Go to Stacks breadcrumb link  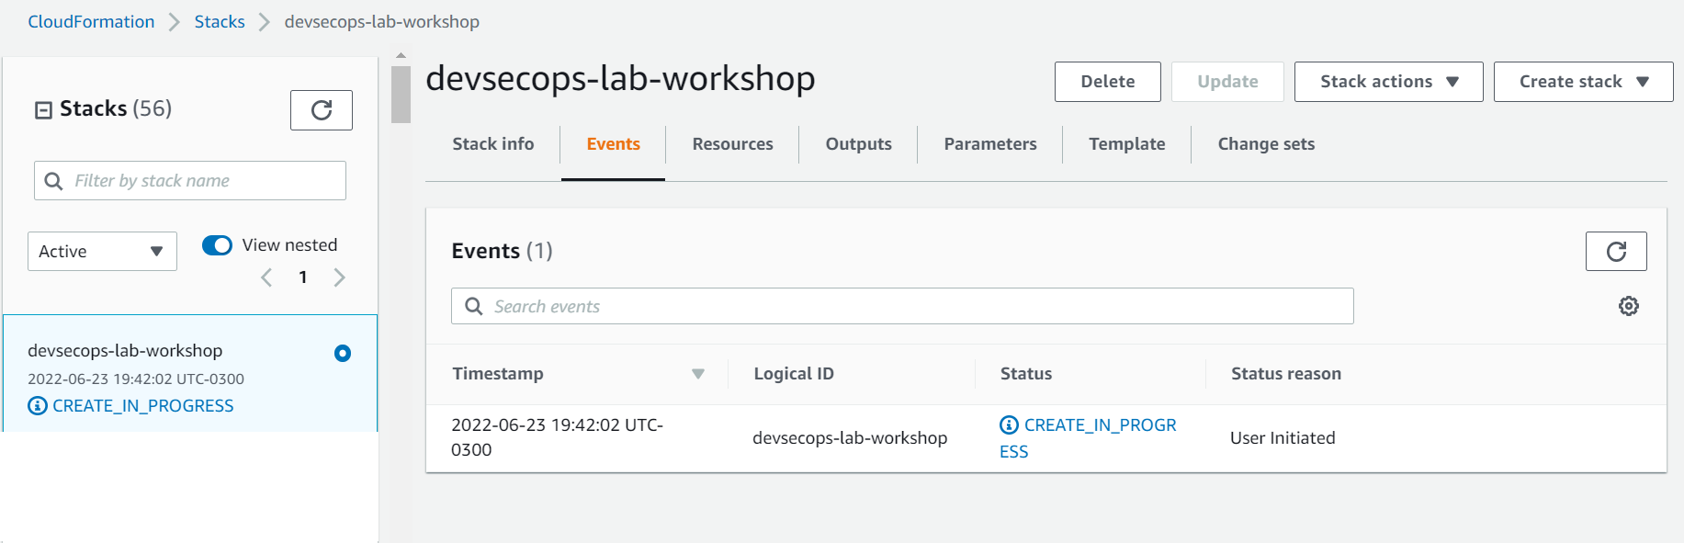tap(220, 21)
